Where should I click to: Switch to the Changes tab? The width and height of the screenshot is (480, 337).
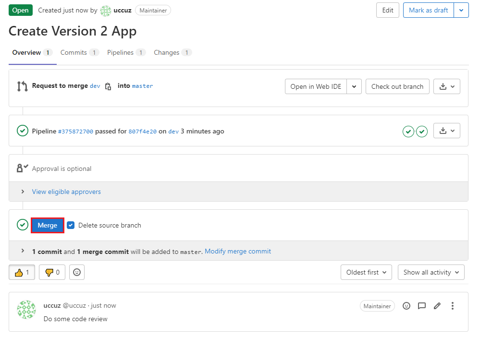(166, 53)
